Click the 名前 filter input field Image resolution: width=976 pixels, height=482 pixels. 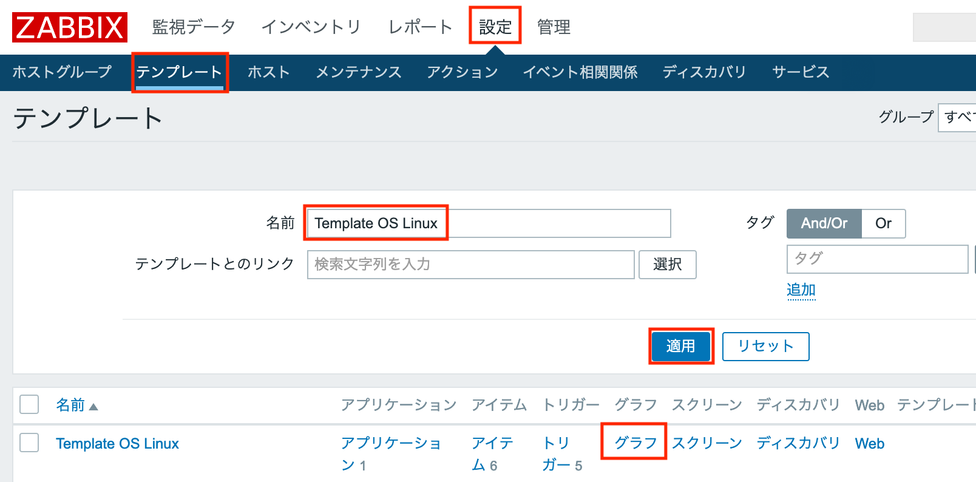point(486,223)
